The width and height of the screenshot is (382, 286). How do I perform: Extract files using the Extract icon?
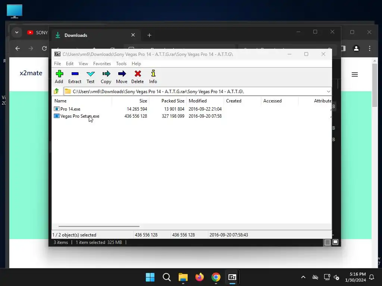[75, 74]
